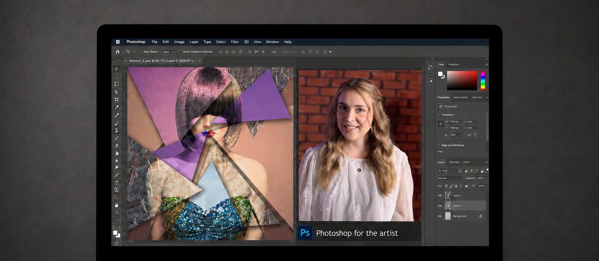This screenshot has height=261, width=599.
Task: Open the History panel icon in collapsed dock
Action: pos(430,67)
